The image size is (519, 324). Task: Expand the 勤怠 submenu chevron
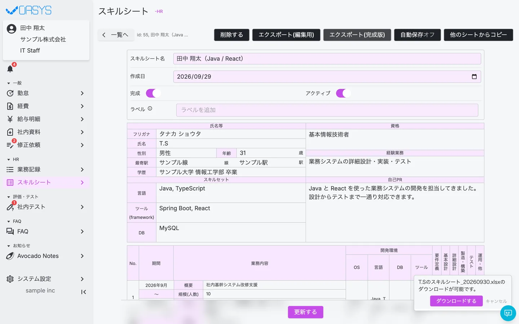tap(82, 93)
